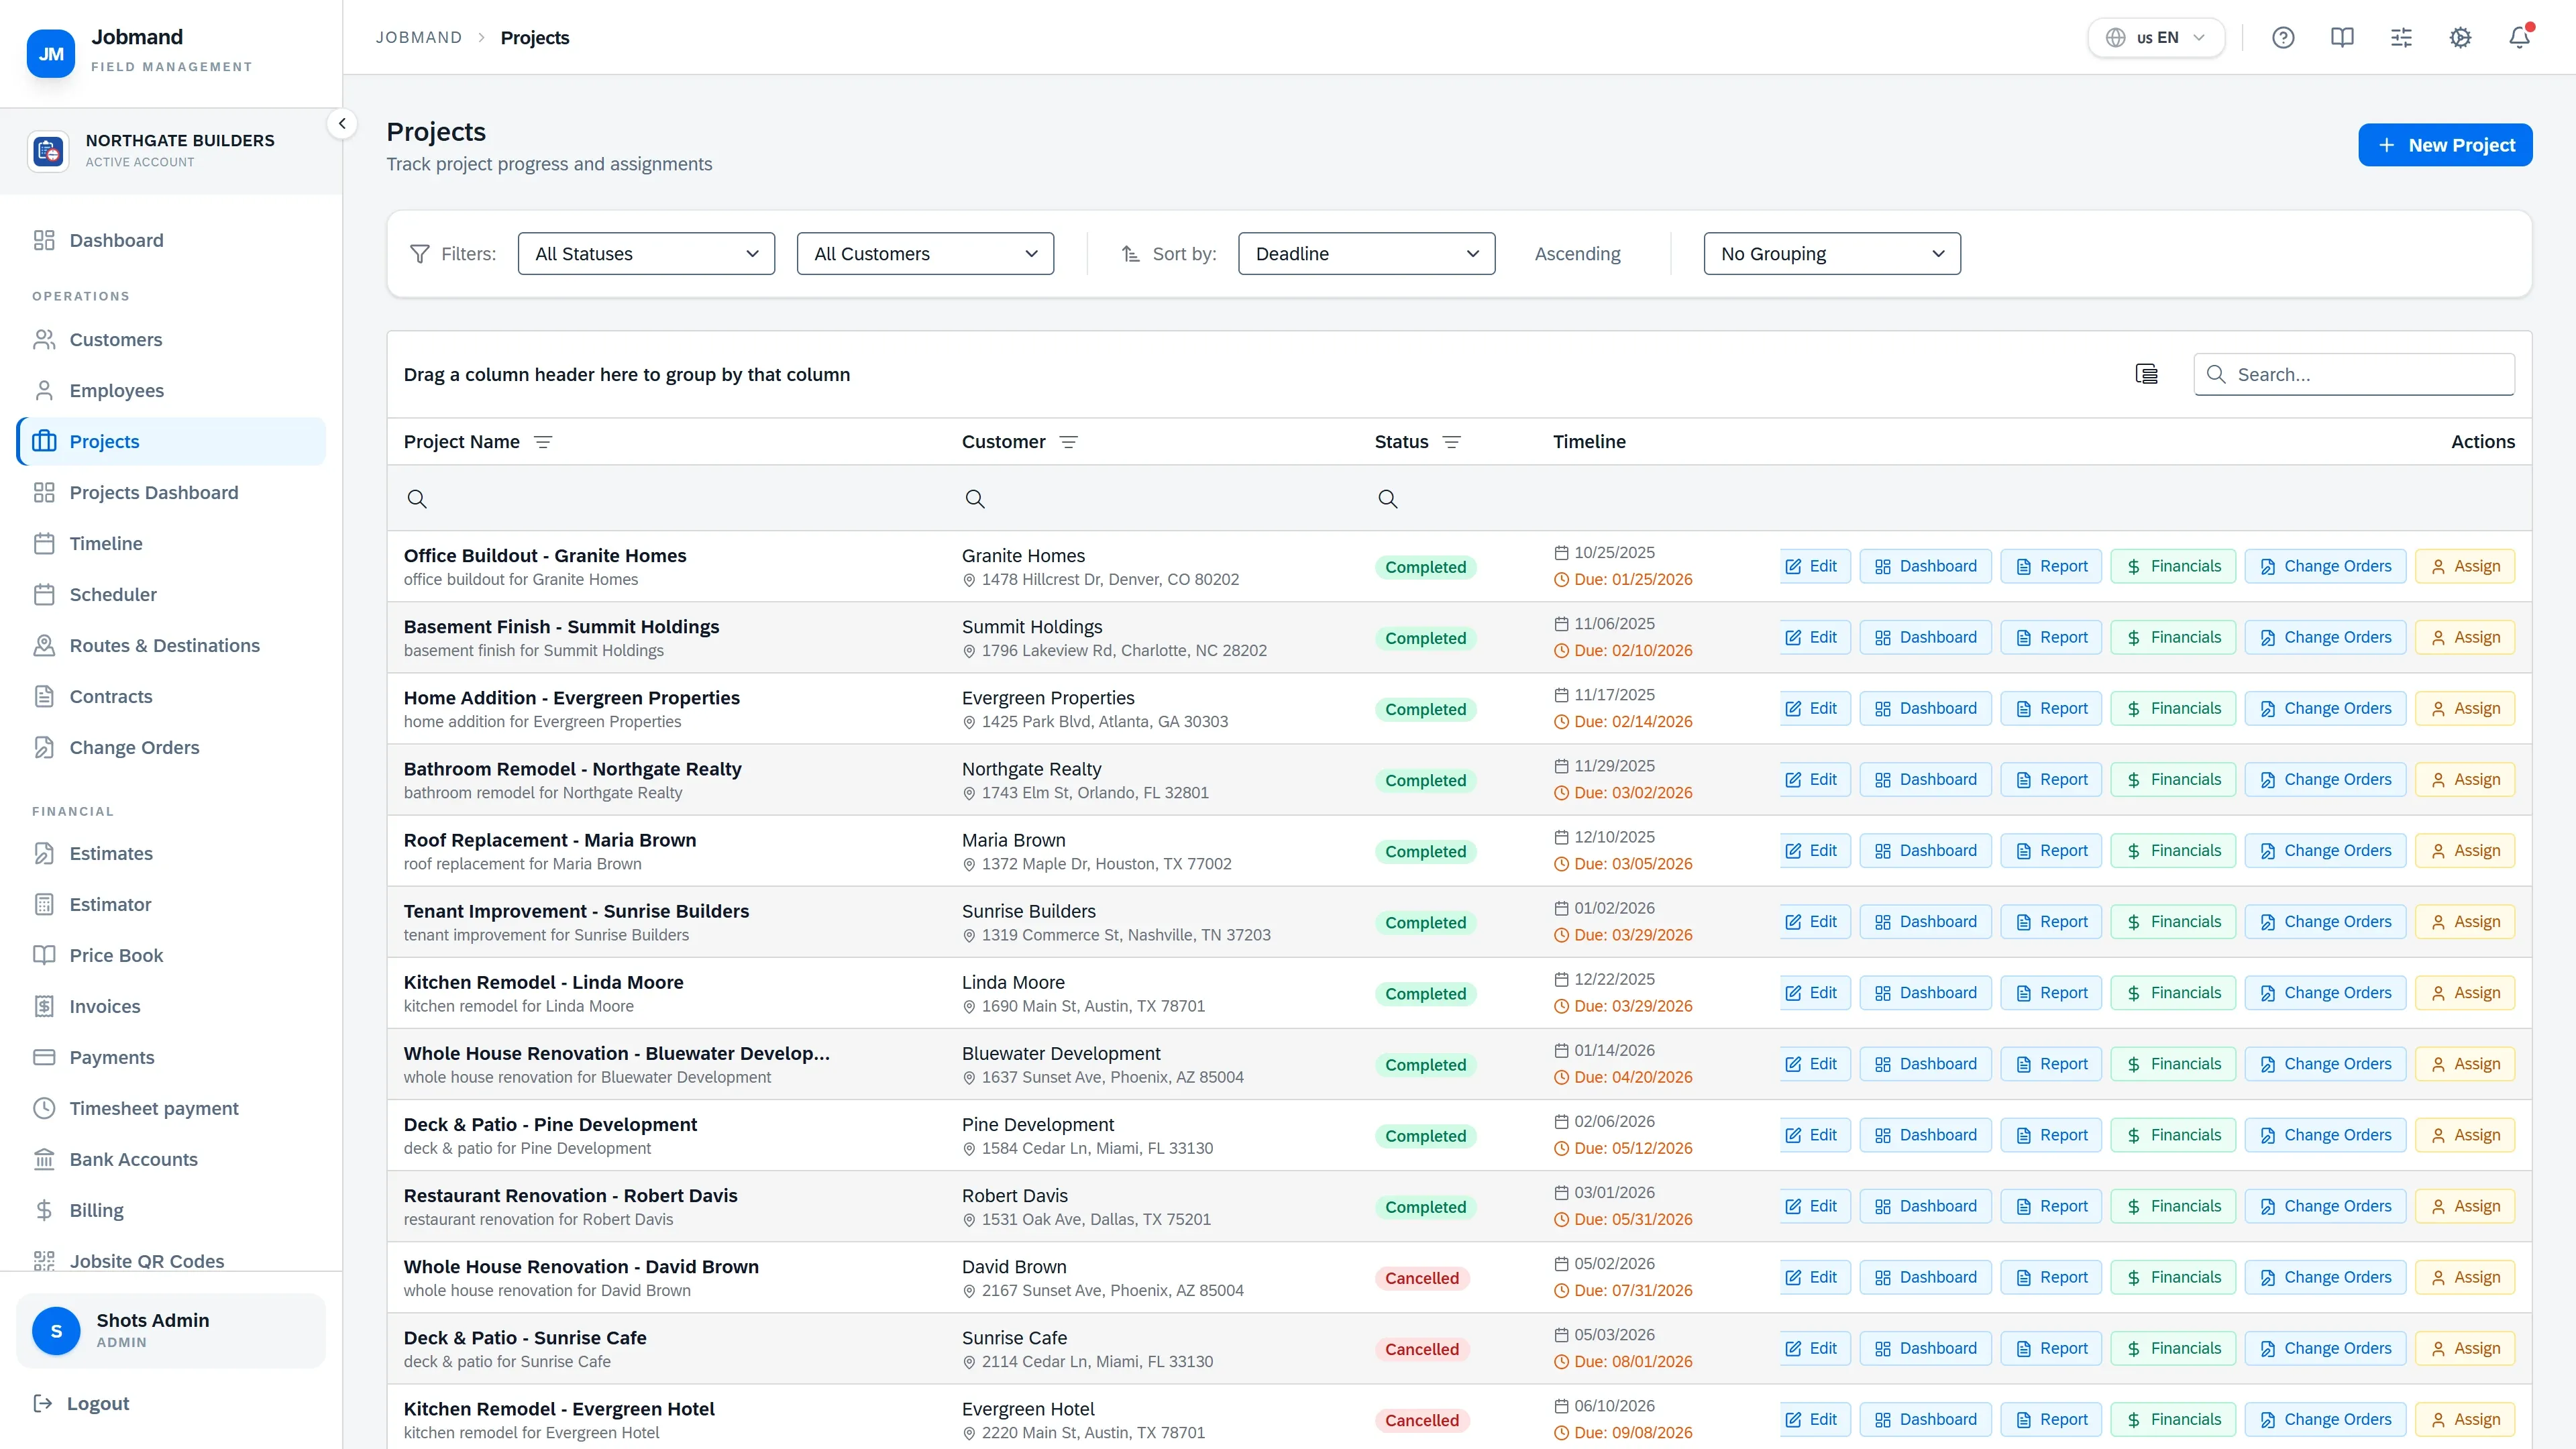Viewport: 2576px width, 1449px height.
Task: Open the All Statuses filter dropdown
Action: click(x=646, y=254)
